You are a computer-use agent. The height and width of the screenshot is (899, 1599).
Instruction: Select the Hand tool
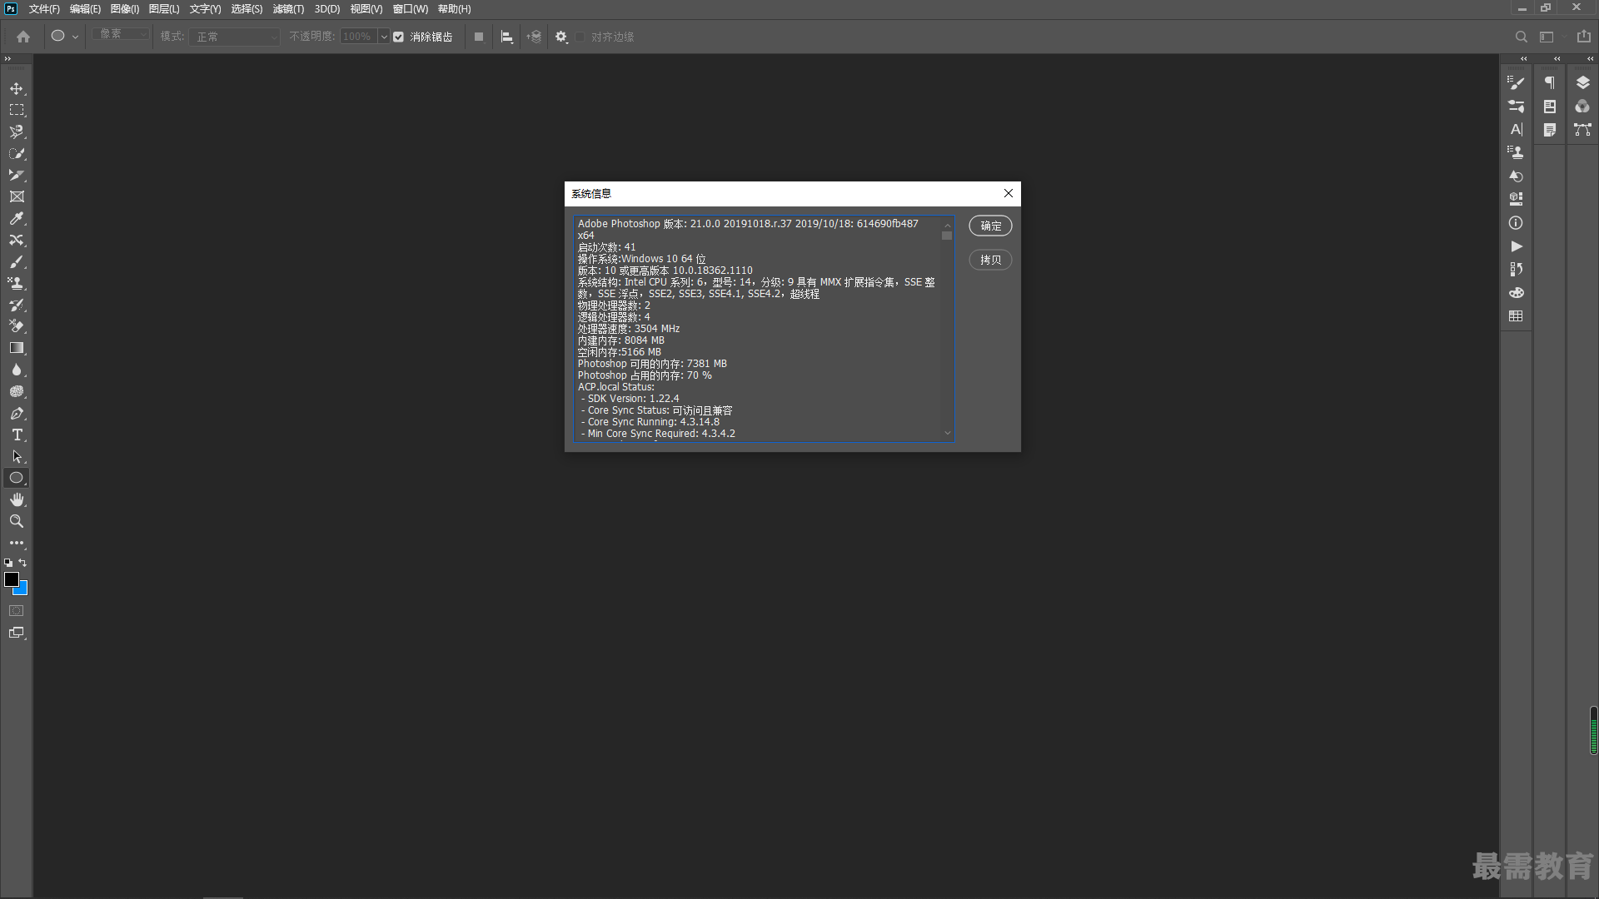[17, 499]
